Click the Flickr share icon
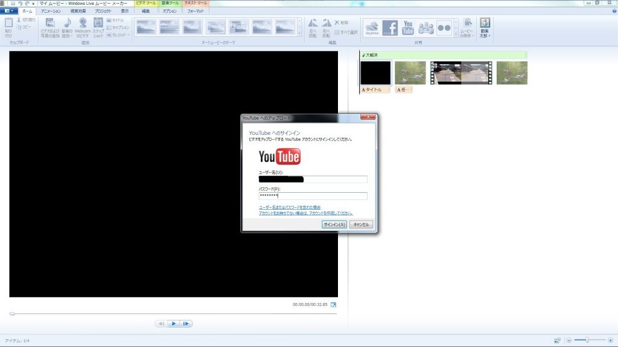 444,28
